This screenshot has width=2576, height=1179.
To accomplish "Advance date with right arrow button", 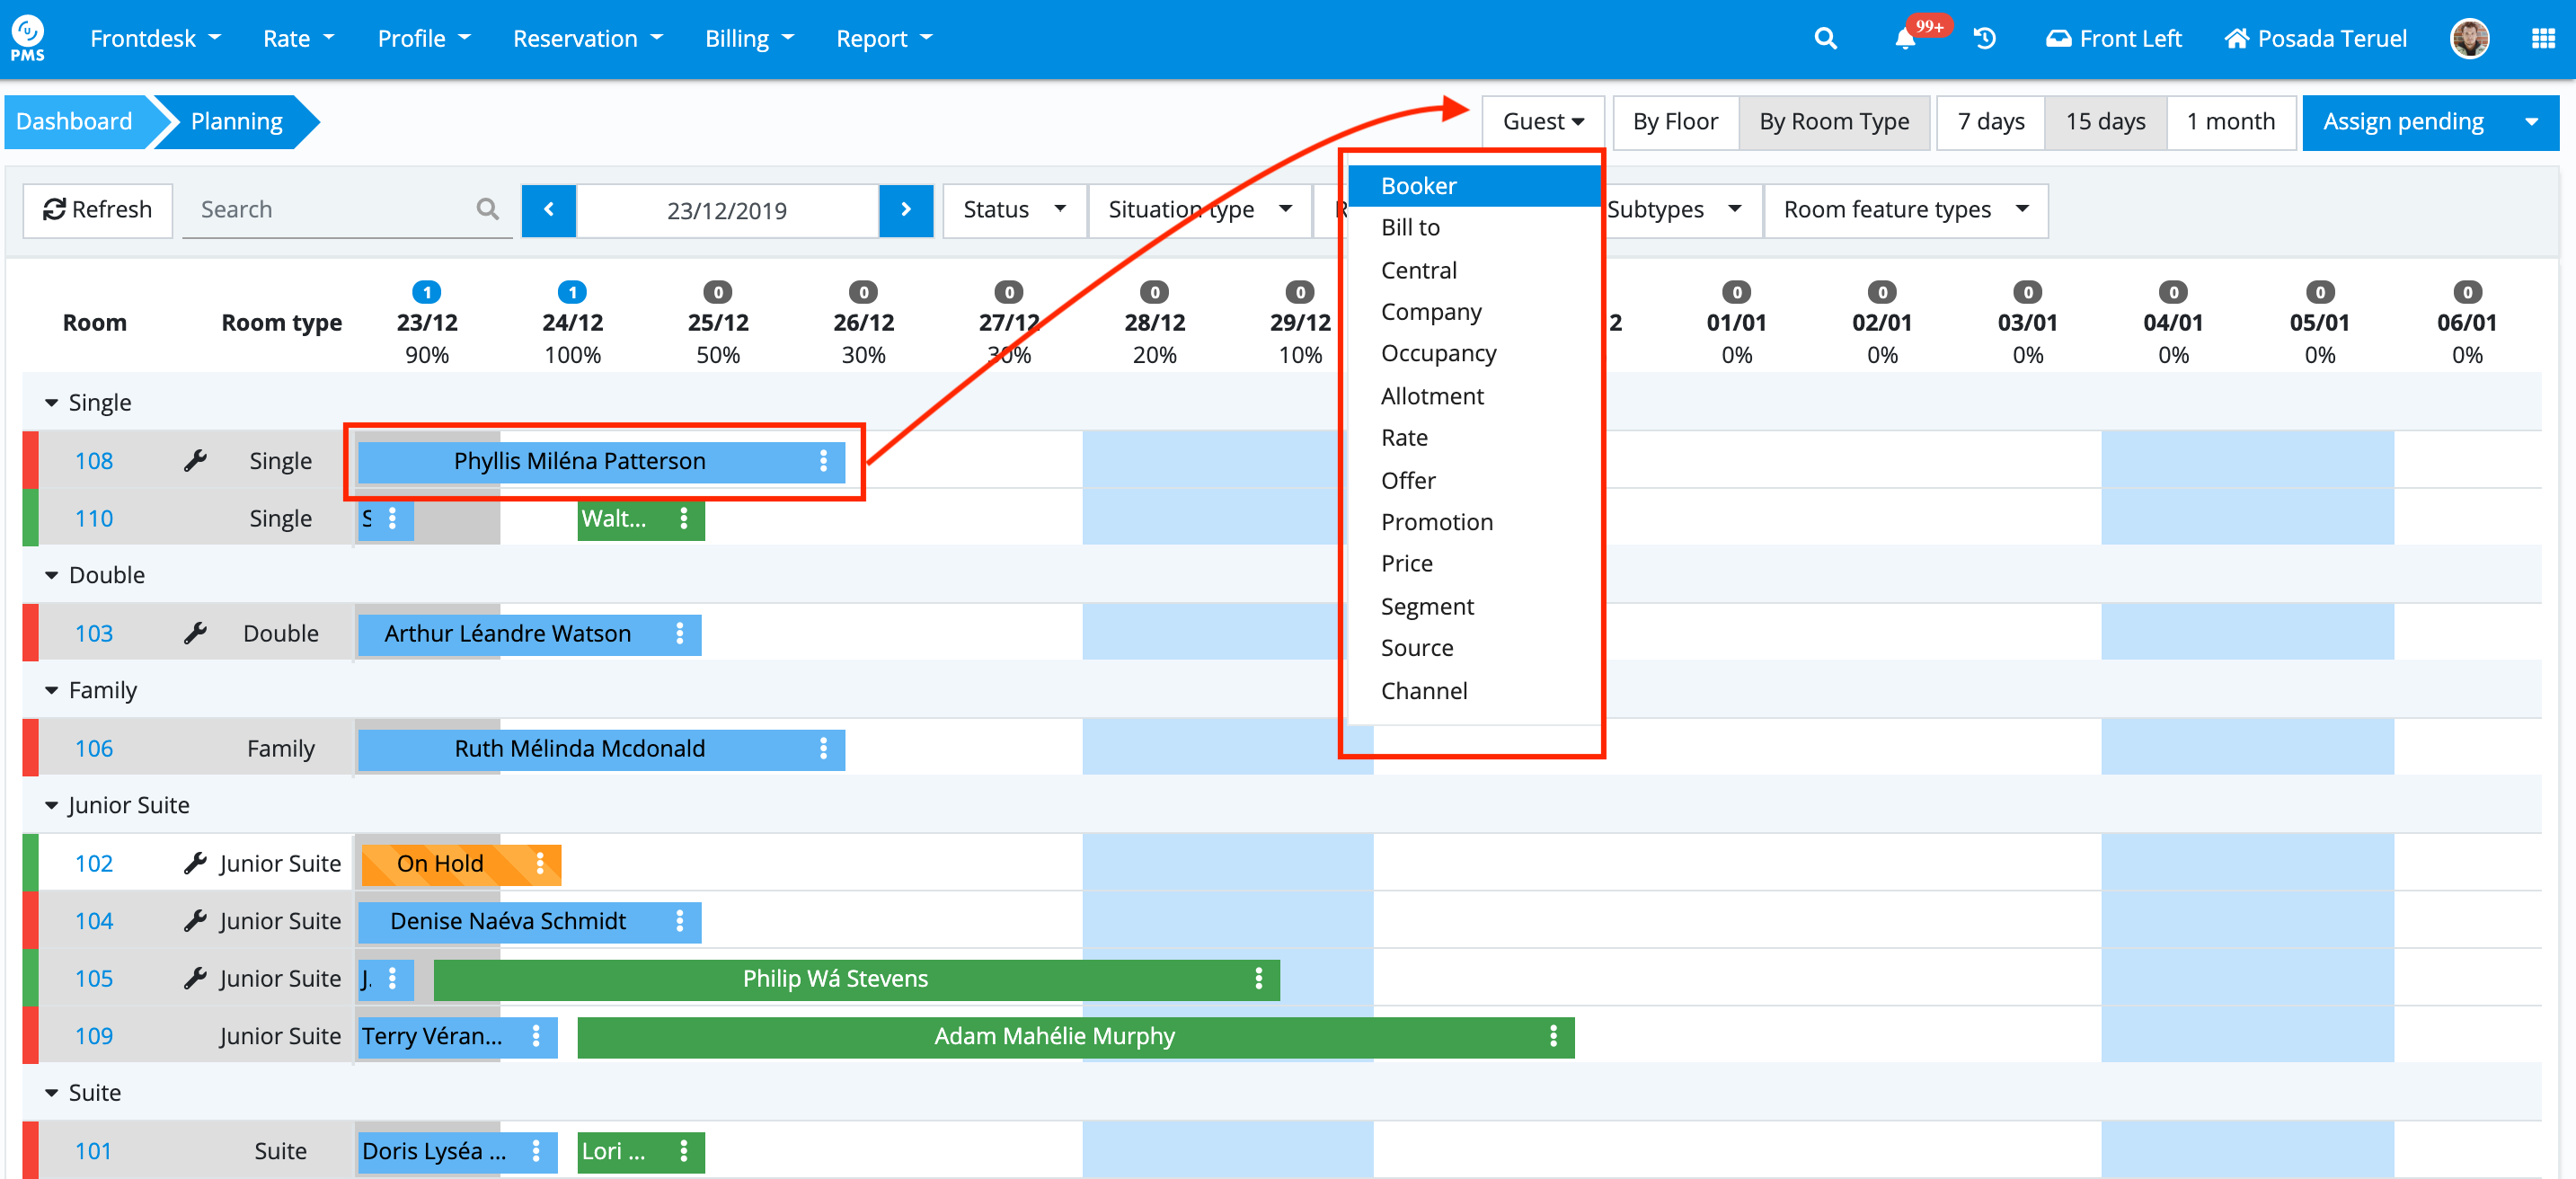I will pyautogui.click(x=906, y=210).
